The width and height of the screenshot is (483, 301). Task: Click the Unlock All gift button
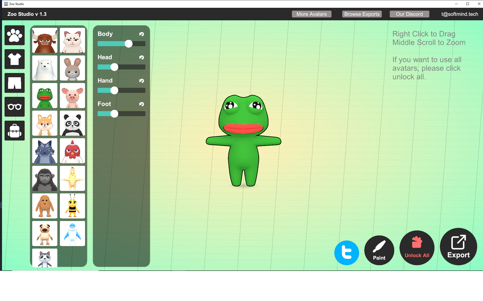tap(417, 248)
